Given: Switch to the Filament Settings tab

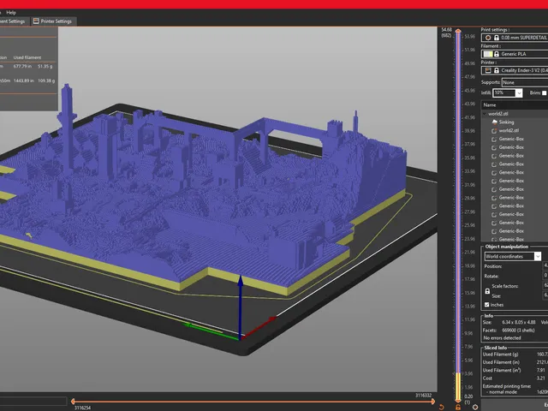Looking at the screenshot, I should (x=14, y=21).
